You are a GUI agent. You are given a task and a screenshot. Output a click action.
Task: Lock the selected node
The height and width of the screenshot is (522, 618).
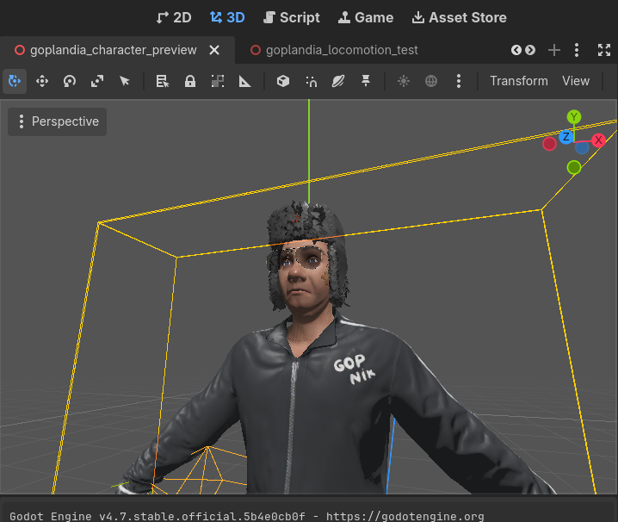click(190, 81)
